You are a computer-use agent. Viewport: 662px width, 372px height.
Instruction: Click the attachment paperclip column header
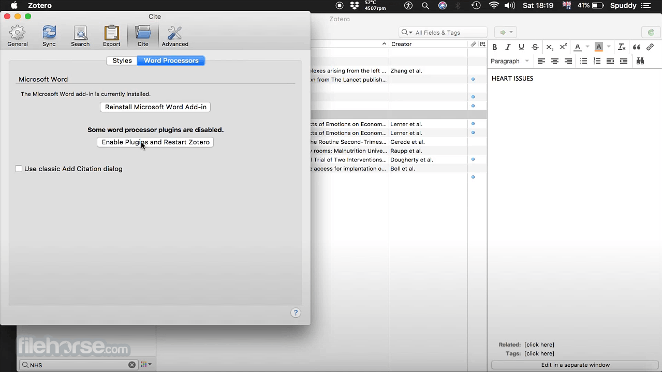[x=473, y=44]
